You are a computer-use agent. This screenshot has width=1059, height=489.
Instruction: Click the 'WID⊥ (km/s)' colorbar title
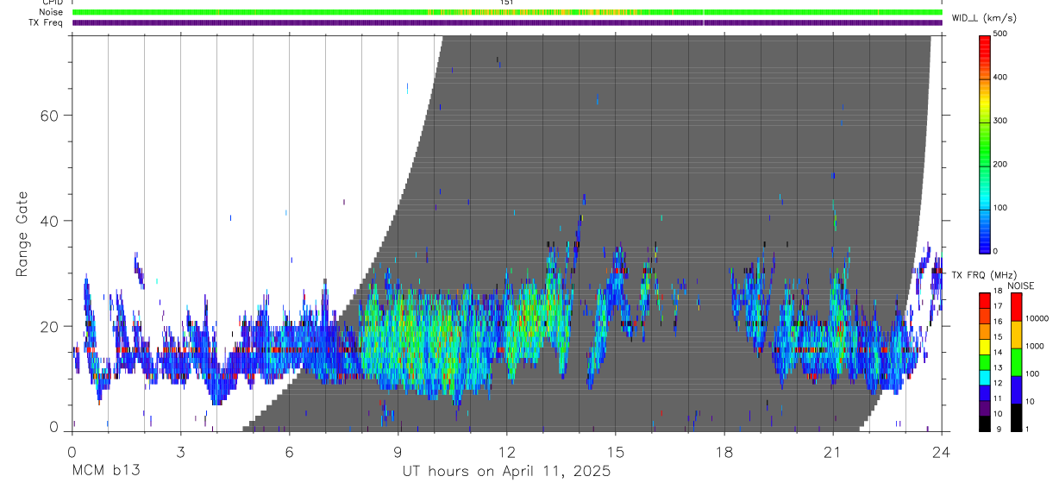coord(983,18)
